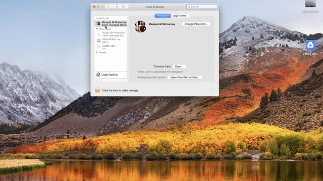The height and width of the screenshot is (181, 323).
Task: Collapse the Other Users disclosure triangle
Action: coord(97,29)
